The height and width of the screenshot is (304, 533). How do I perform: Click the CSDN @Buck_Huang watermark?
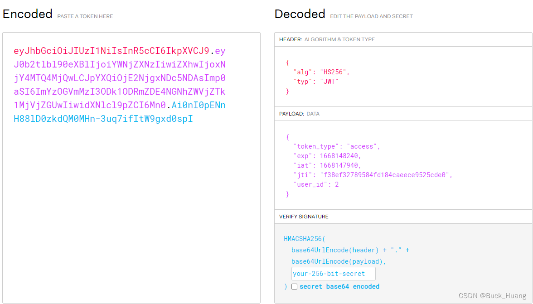(492, 295)
